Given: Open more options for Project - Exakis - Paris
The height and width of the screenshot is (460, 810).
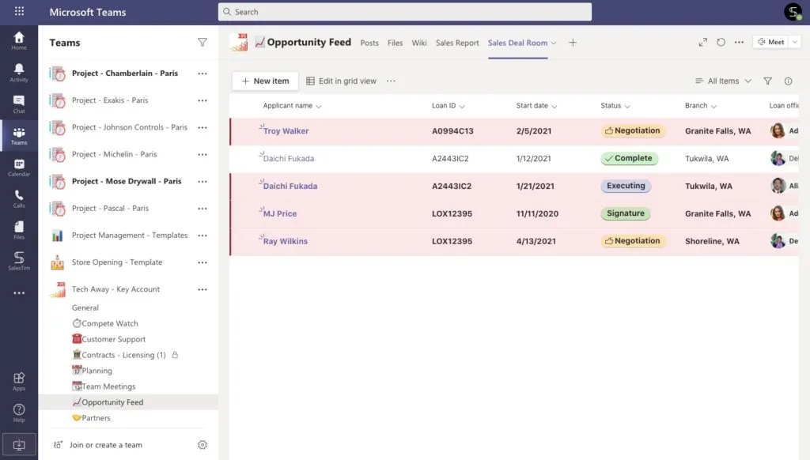Looking at the screenshot, I should pyautogui.click(x=202, y=100).
